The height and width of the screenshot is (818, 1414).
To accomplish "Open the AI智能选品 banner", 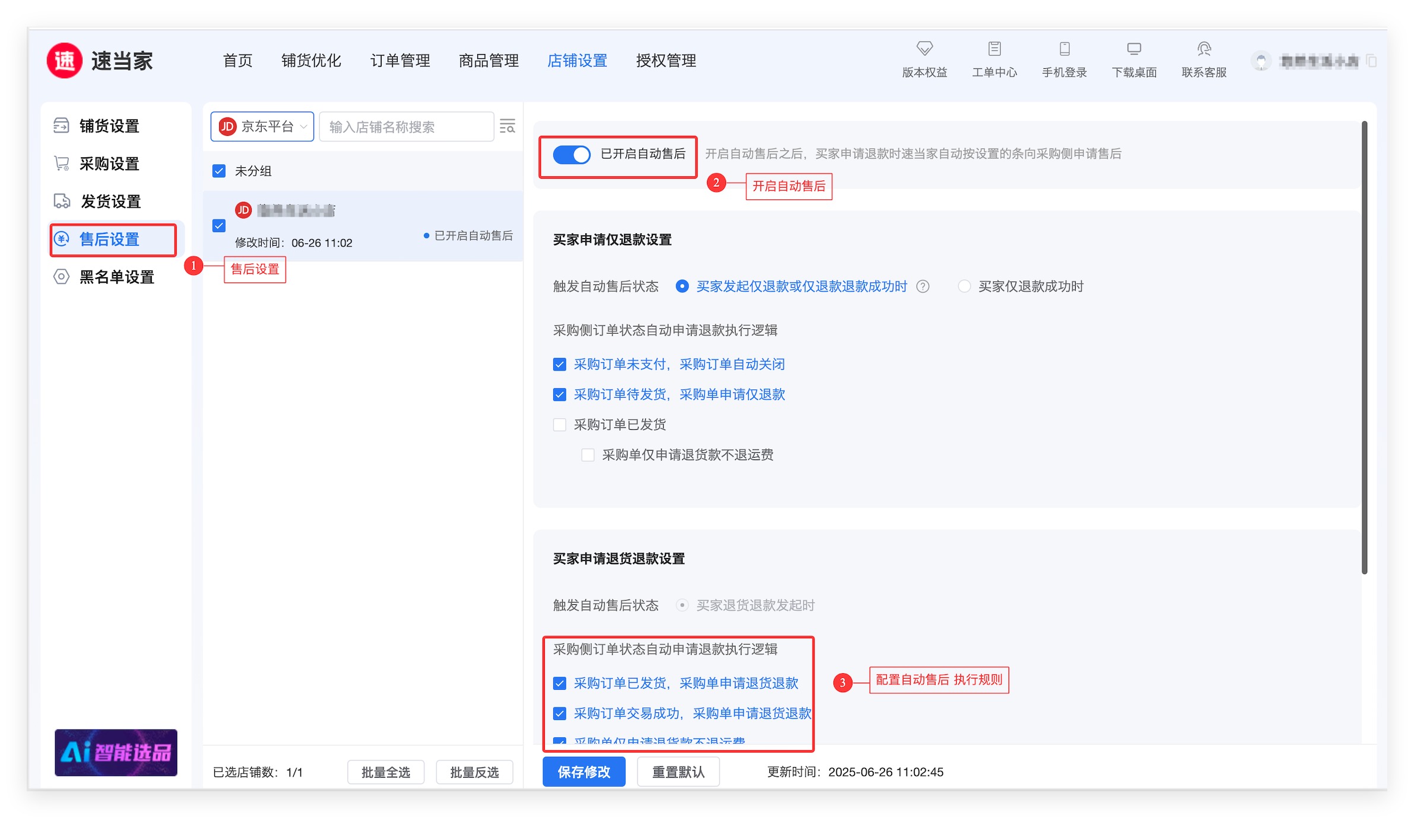I will [x=116, y=752].
